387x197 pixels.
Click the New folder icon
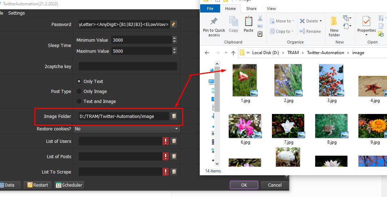click(334, 21)
